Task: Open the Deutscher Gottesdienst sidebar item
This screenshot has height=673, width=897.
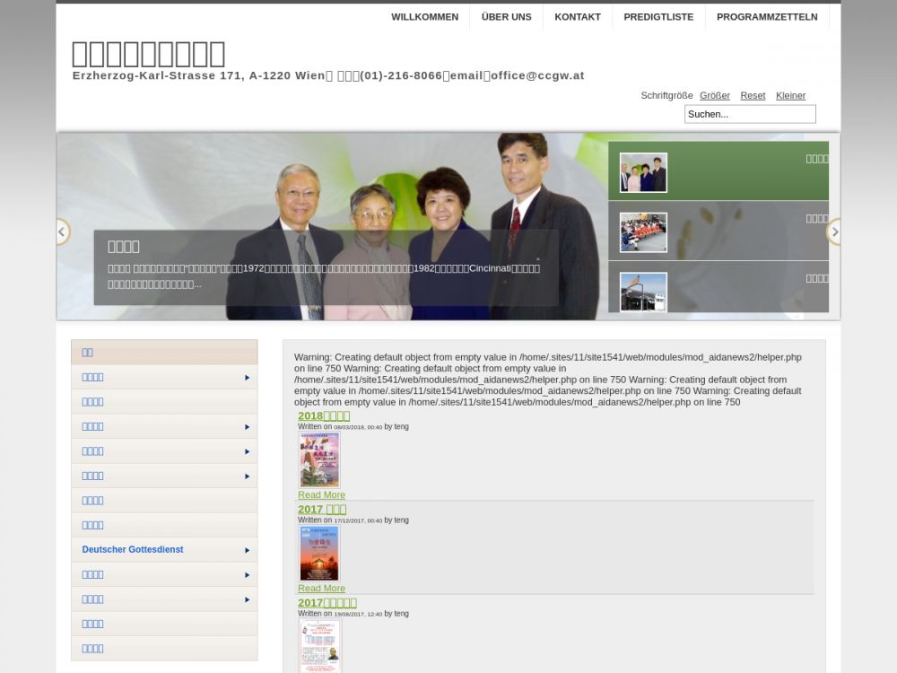Action: click(133, 549)
